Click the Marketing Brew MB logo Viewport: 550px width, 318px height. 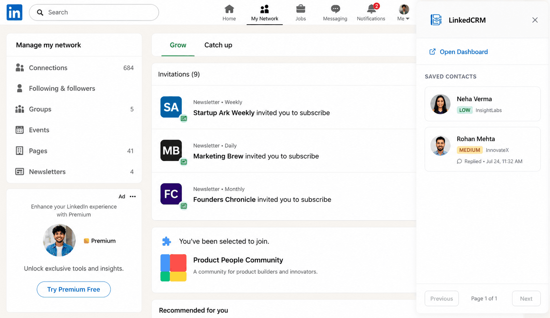pos(171,150)
